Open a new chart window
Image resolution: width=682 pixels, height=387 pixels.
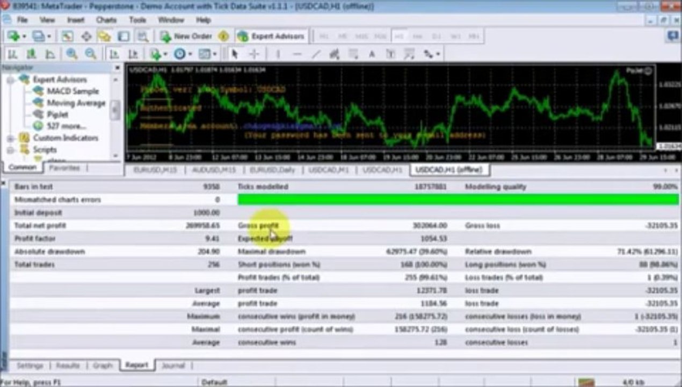[x=13, y=36]
